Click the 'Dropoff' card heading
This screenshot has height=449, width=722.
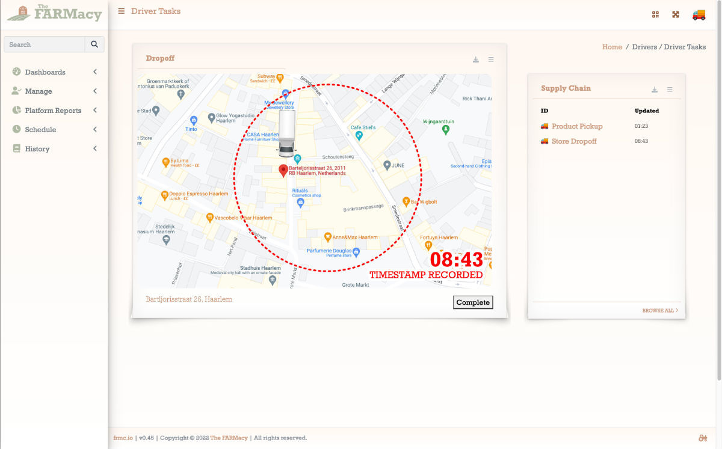tap(160, 58)
